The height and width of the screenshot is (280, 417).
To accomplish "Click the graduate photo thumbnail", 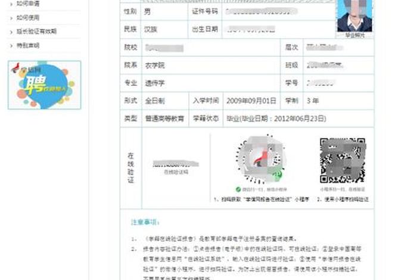I will click(354, 16).
